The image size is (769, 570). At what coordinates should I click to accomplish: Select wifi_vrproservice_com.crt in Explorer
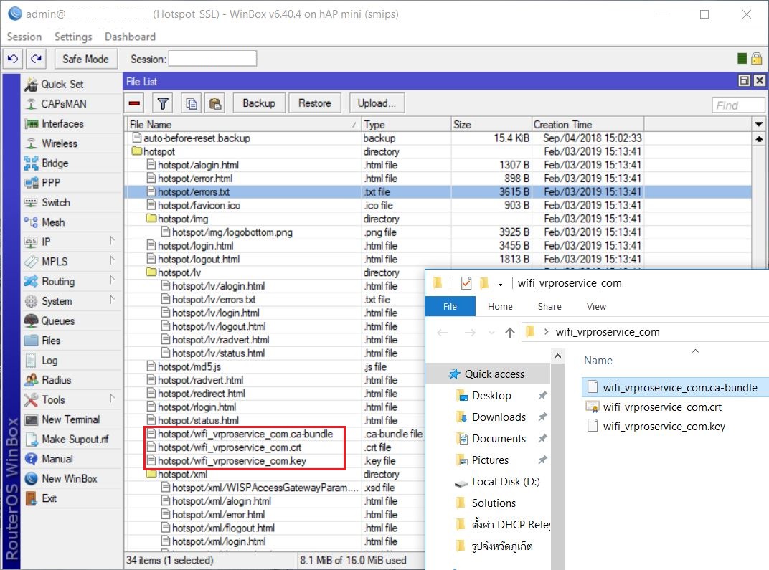click(662, 407)
